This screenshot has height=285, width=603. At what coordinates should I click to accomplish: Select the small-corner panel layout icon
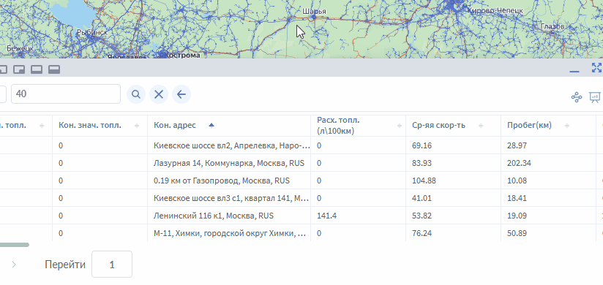tap(19, 69)
